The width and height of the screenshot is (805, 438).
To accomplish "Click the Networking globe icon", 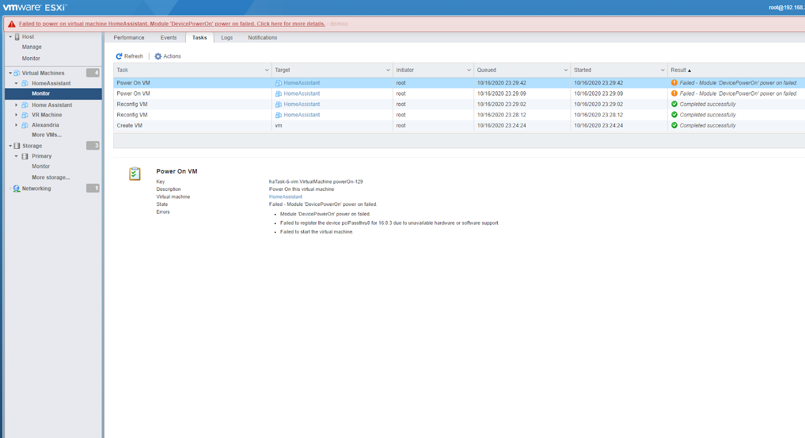I will [17, 188].
